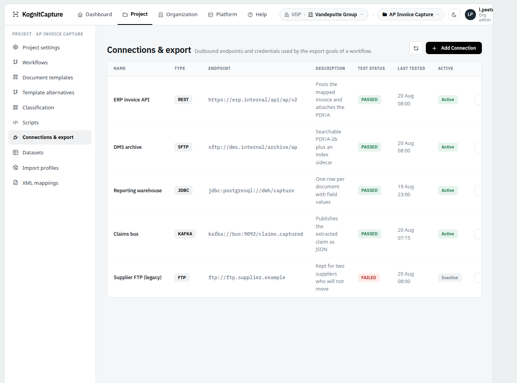Screen dimensions: 517x383
Task: Click the Connections & export plug icon
Action: [x=15, y=137]
